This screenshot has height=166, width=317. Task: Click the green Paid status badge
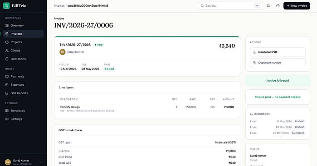[x=99, y=45]
